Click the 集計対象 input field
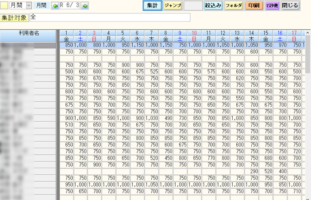The image size is (311, 200). pyautogui.click(x=110, y=17)
